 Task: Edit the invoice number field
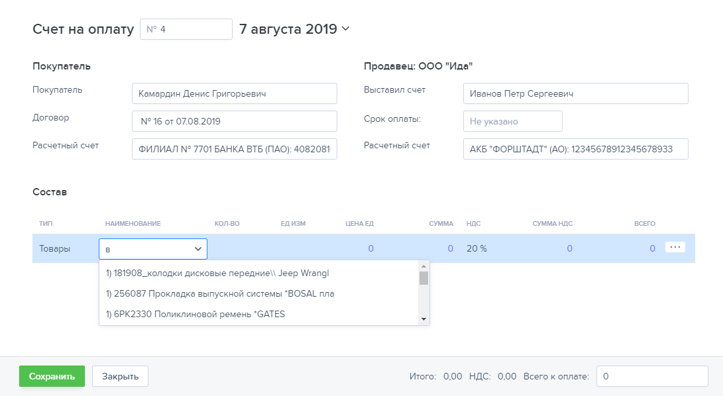tap(186, 29)
